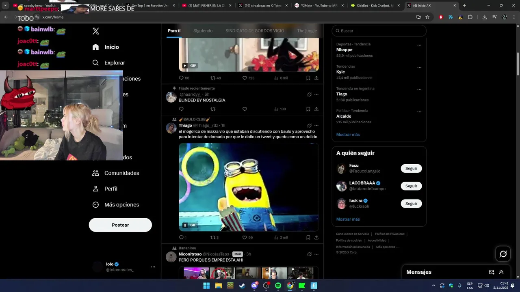Open The jungle timeline tab
520x292 pixels.
tap(307, 31)
